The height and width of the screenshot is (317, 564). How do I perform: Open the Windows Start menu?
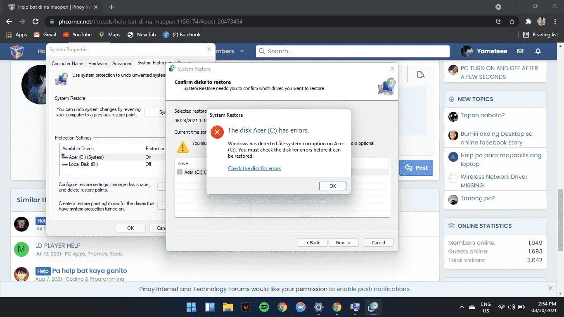click(191, 307)
